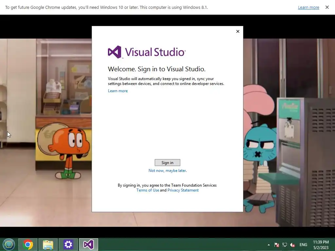Click the Visual Studio logo in dialog
The height and width of the screenshot is (251, 335).
coord(147,52)
